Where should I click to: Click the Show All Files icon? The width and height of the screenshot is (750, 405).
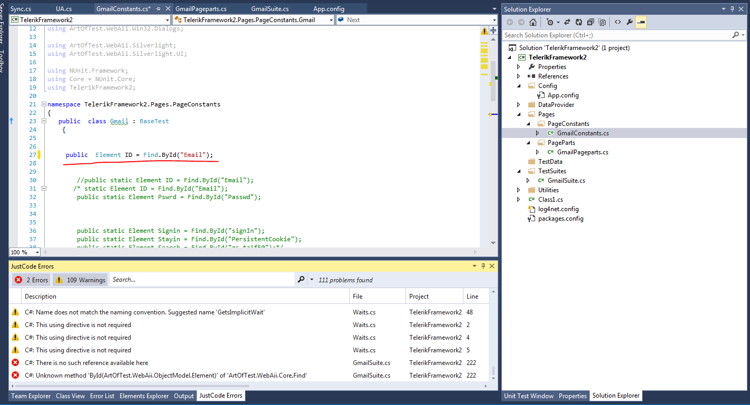(602, 22)
